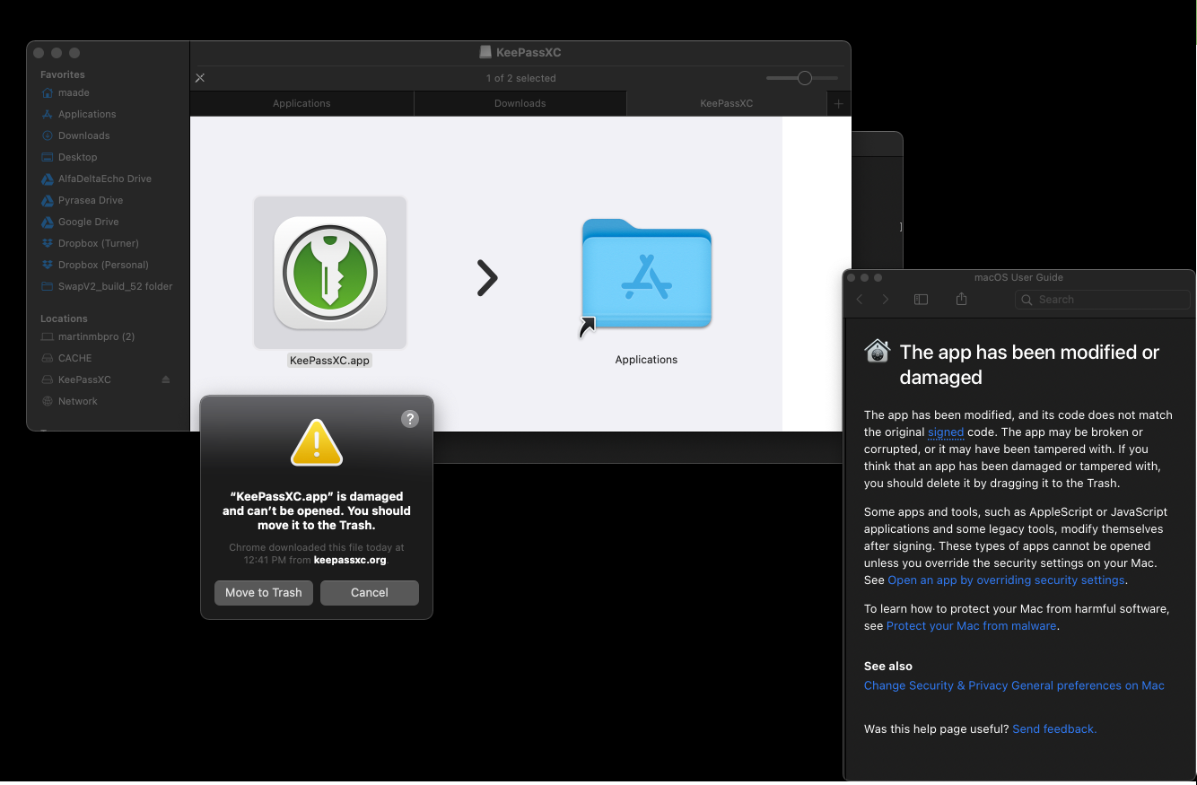This screenshot has height=785, width=1197.
Task: Click the Move to Trash button
Action: (263, 592)
